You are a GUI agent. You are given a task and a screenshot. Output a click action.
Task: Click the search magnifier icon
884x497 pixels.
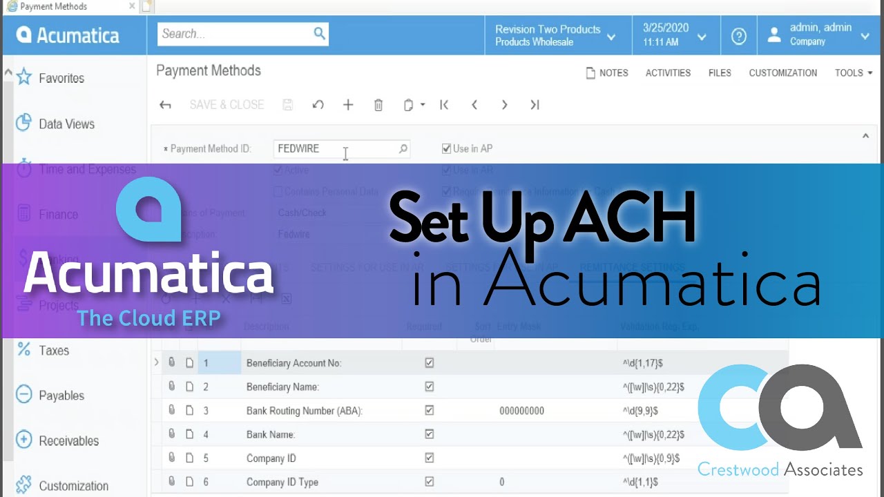pos(319,33)
